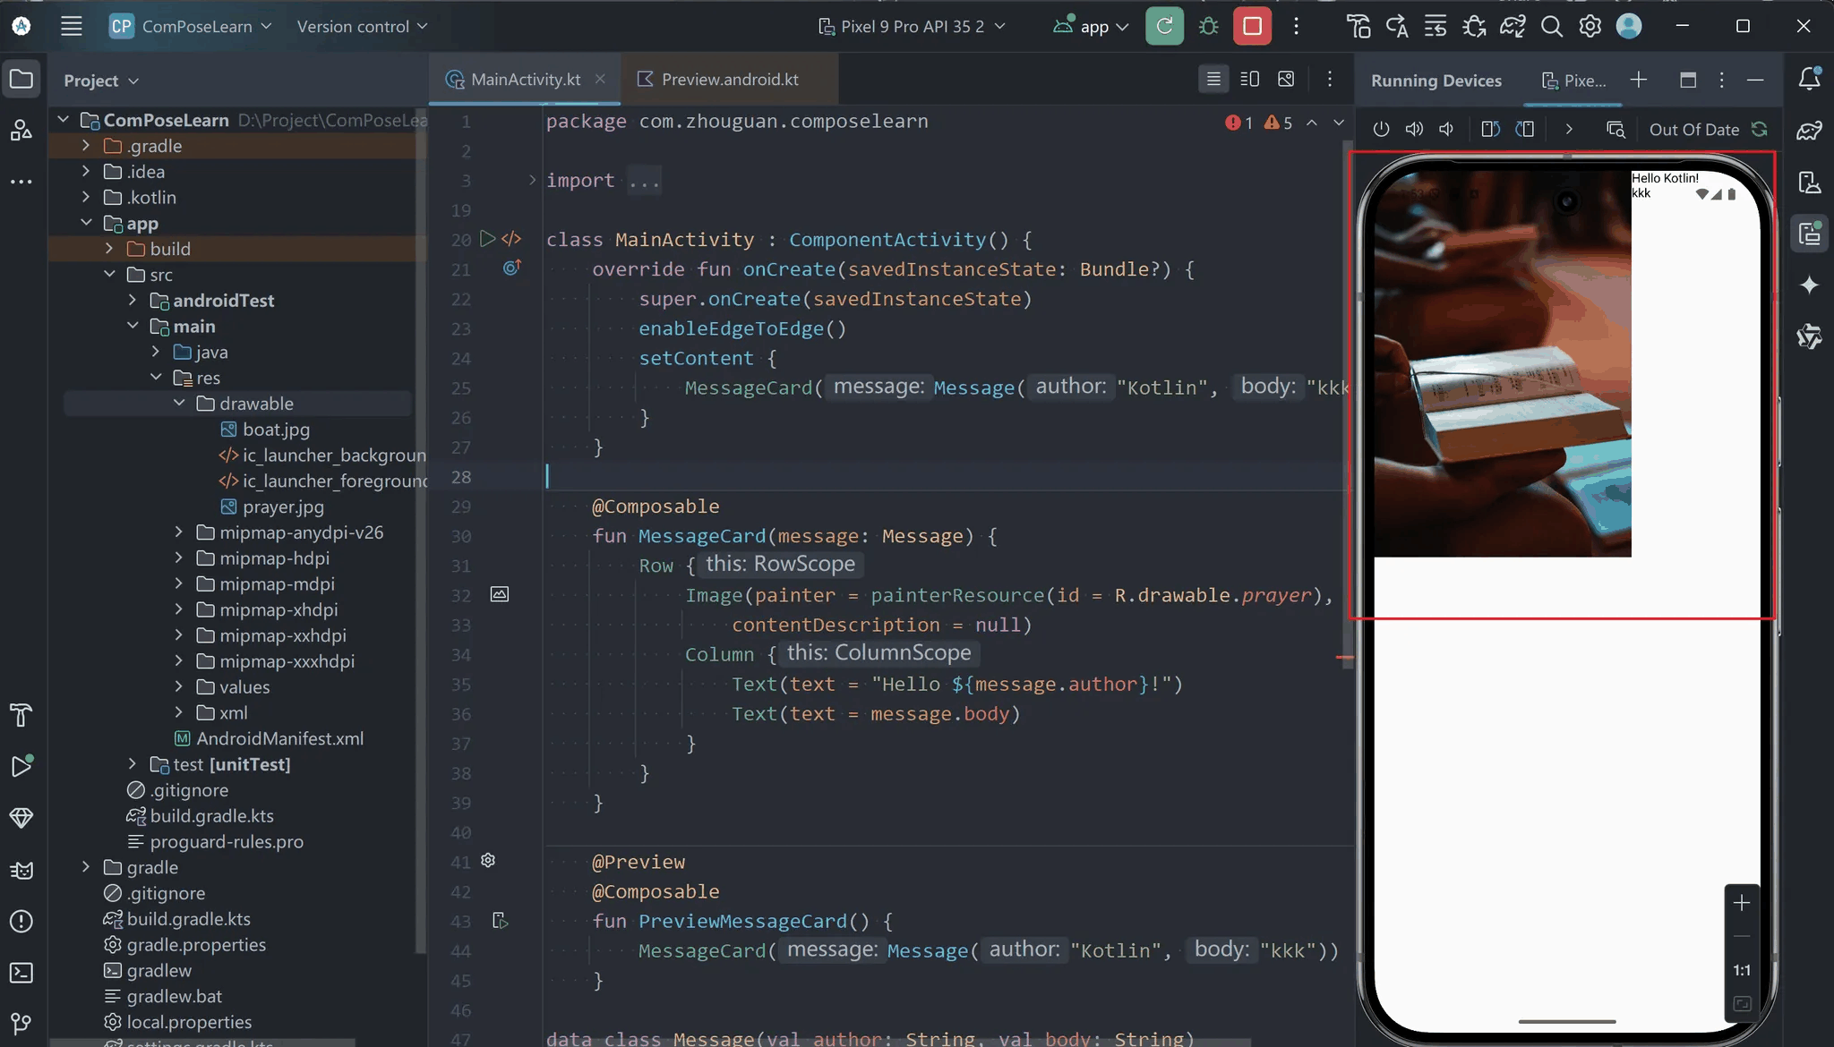Screen dimensions: 1834x1047
Task: Click the emulator volume up icon
Action: [1414, 130]
